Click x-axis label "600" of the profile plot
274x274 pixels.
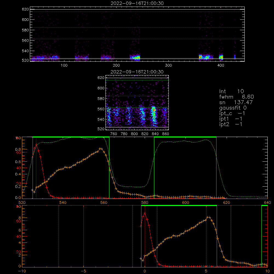tap(185, 202)
